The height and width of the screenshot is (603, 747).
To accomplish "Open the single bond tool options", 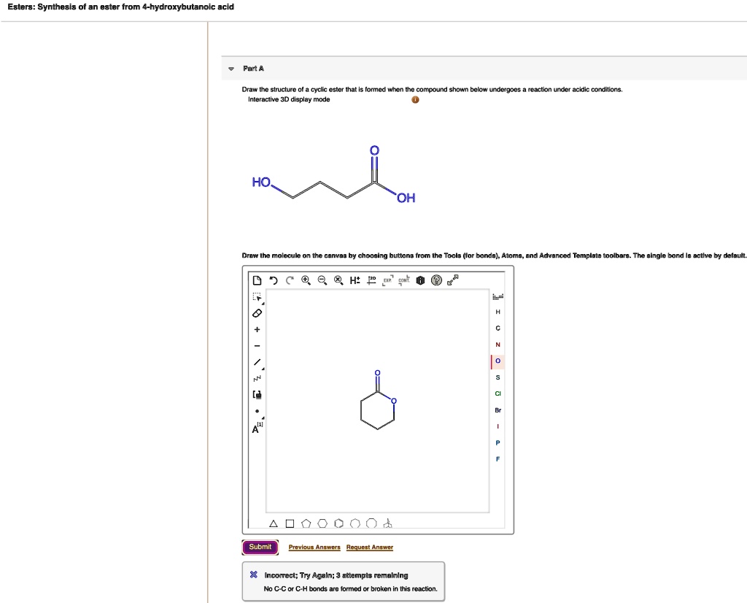I will point(257,363).
